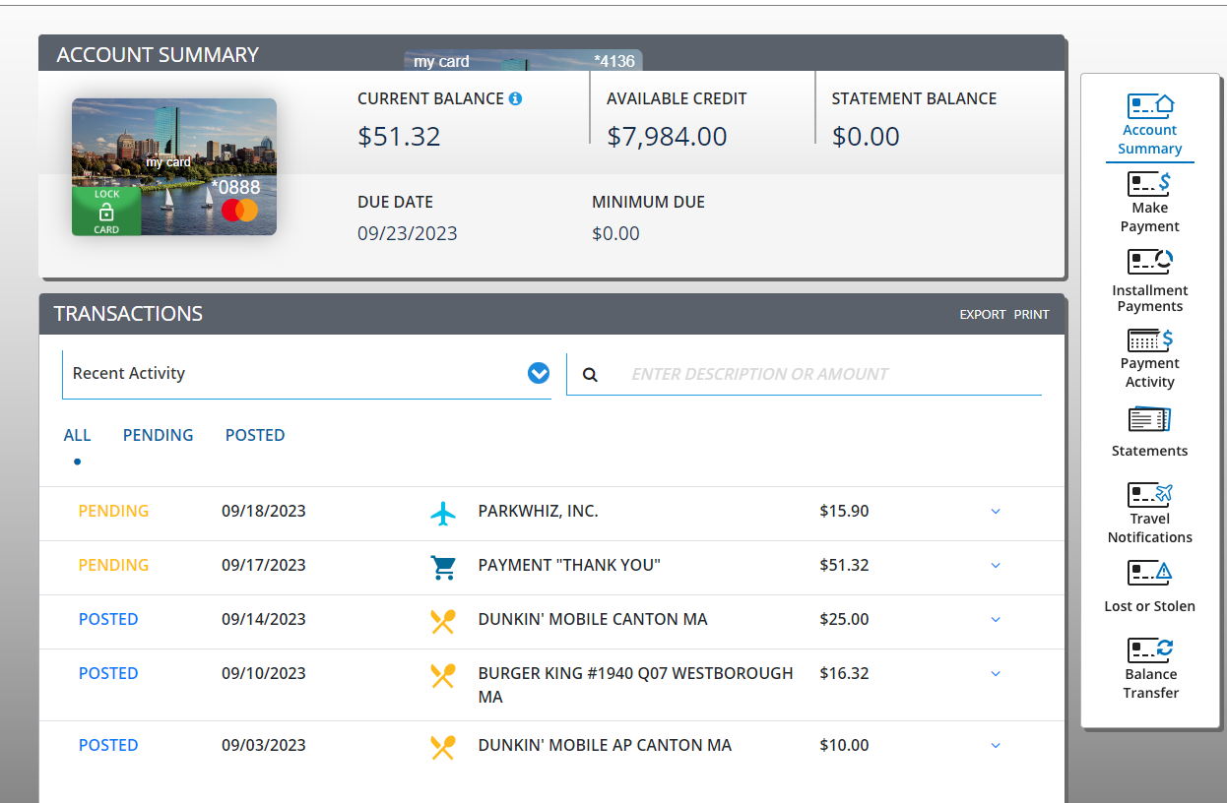Expand the $25.00 Dunkin' Mobile Canton transaction

coord(996,620)
